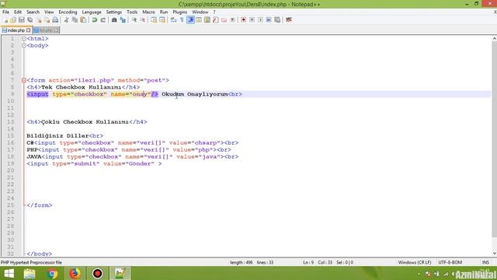Open the Encoding menu
The image size is (497, 280).
pyautogui.click(x=68, y=12)
